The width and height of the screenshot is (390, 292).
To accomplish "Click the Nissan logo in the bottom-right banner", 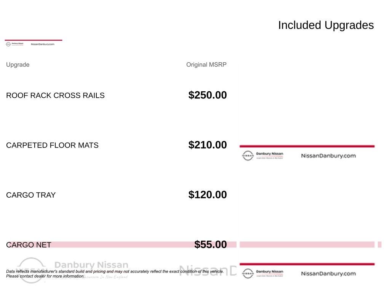I will (248, 273).
